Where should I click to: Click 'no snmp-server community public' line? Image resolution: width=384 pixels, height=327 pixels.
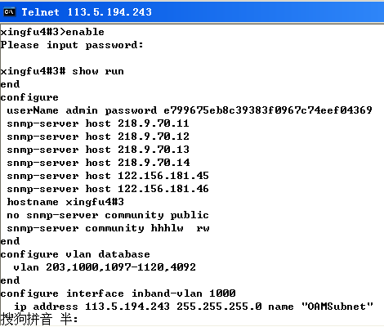(x=108, y=215)
